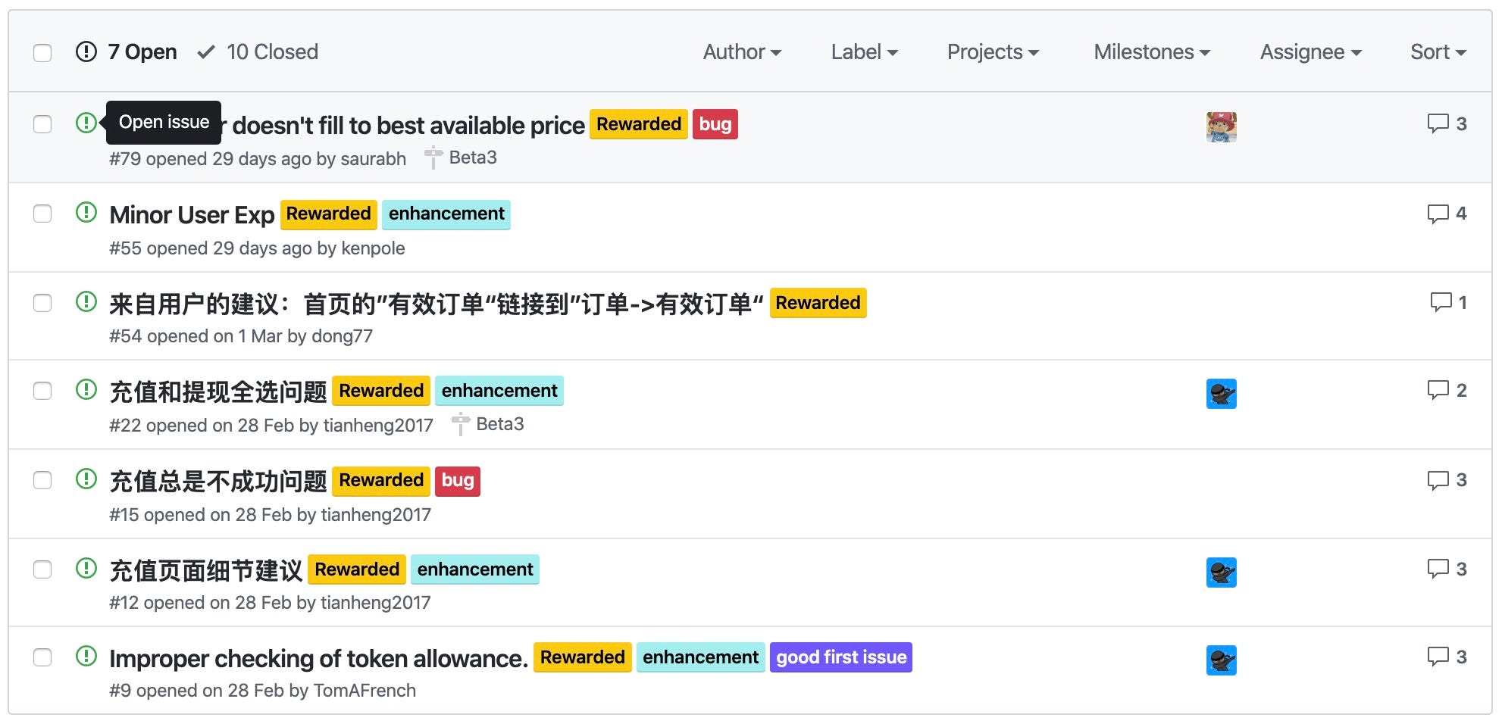Open comments icon on issue #79
Viewport: 1502px width, 727px height.
(1438, 123)
